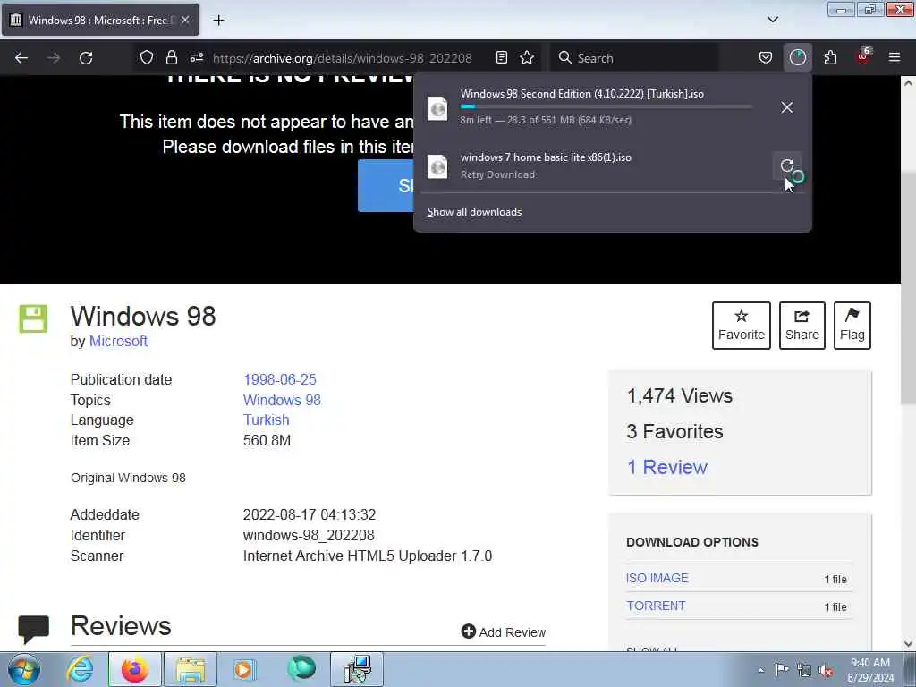Select the '3 Favorites' text
Image resolution: width=916 pixels, height=687 pixels.
click(674, 431)
